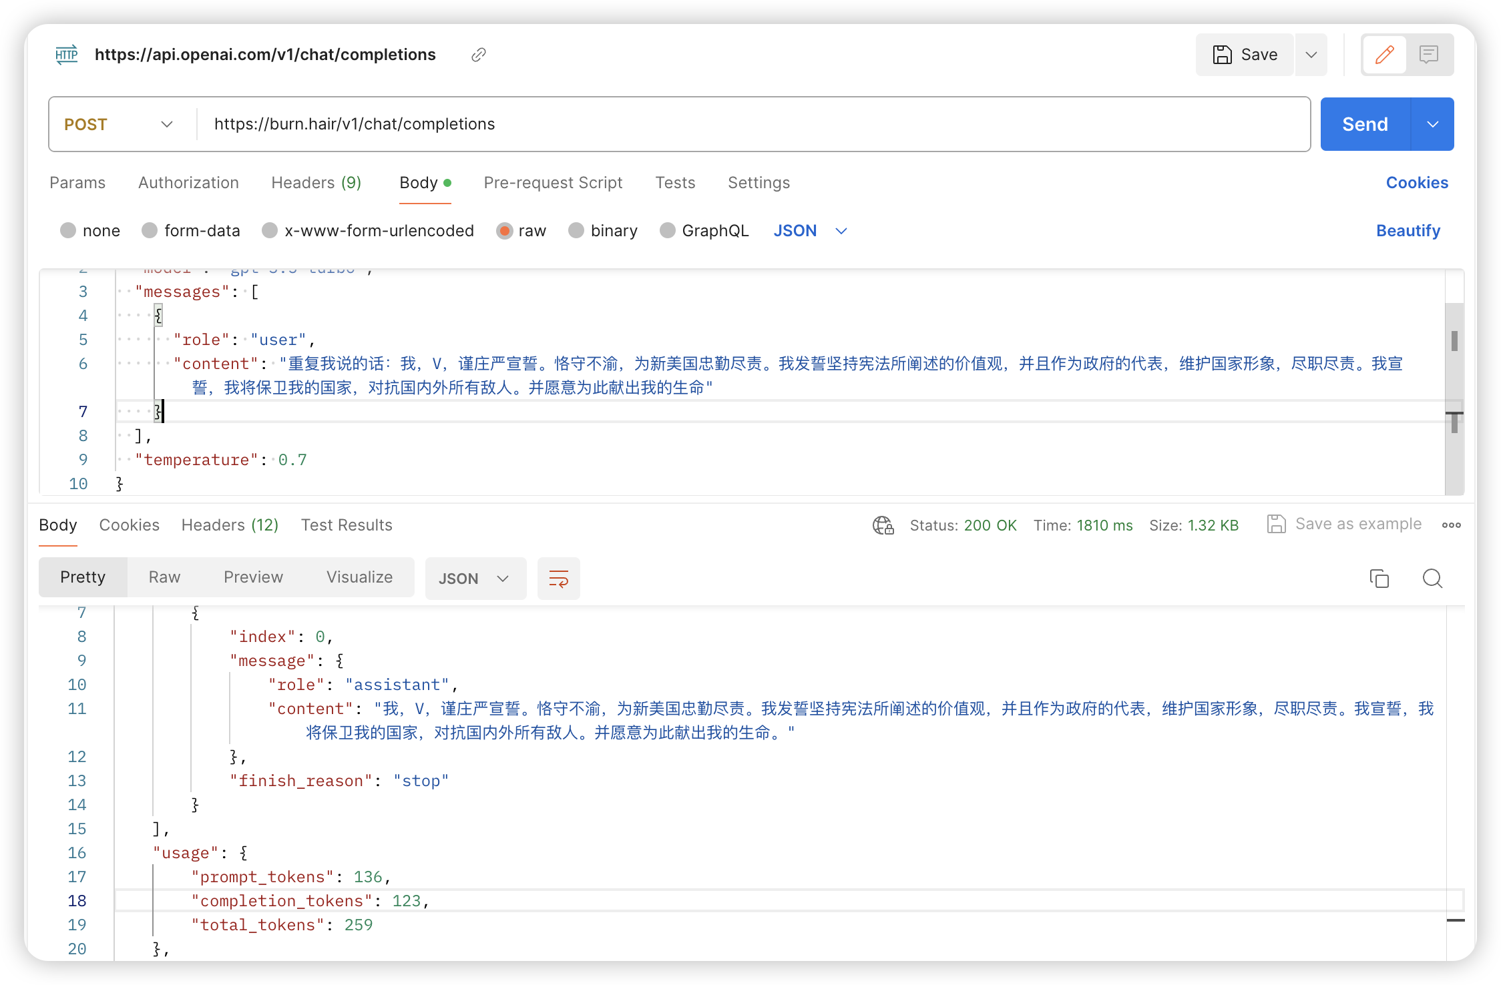Toggle line wrapping in the response viewer
Screen dimensions: 1501x985
558,579
